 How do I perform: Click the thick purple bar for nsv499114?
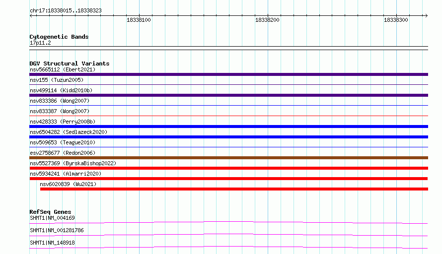coord(228,95)
